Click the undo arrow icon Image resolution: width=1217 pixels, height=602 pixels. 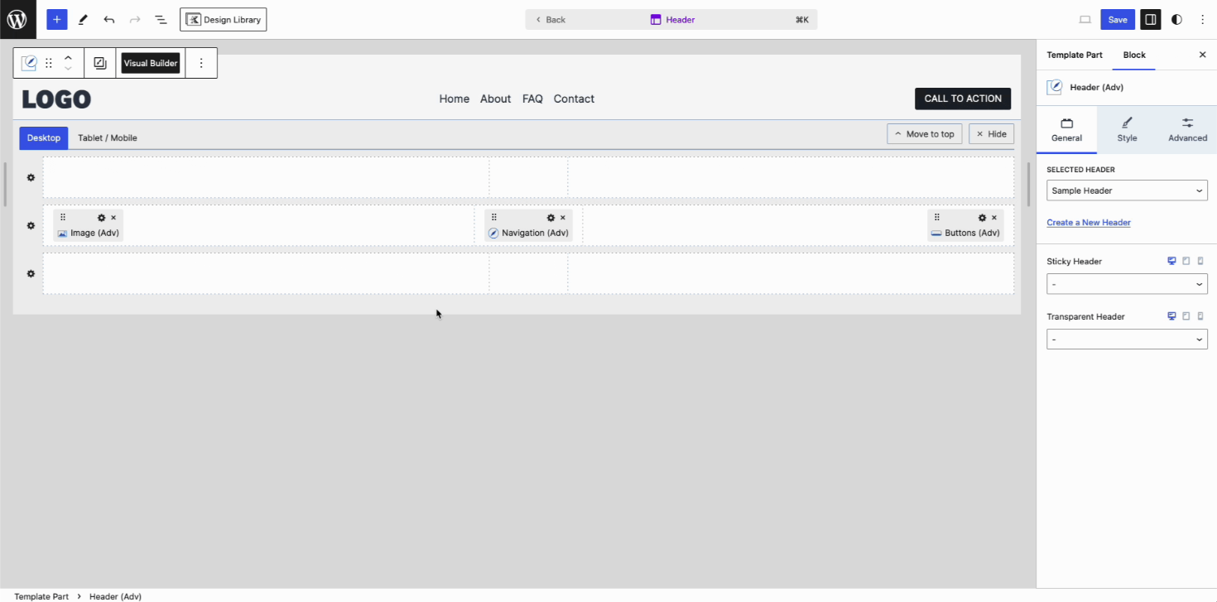(x=108, y=19)
